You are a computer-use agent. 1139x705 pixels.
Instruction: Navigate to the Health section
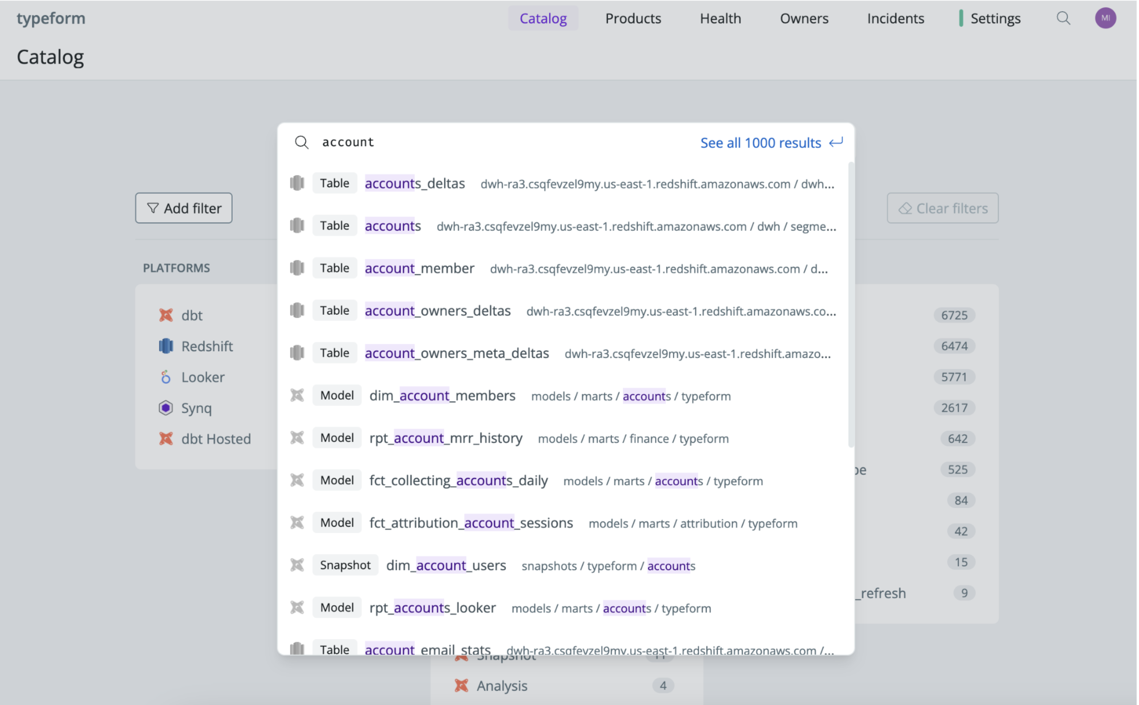pyautogui.click(x=720, y=18)
